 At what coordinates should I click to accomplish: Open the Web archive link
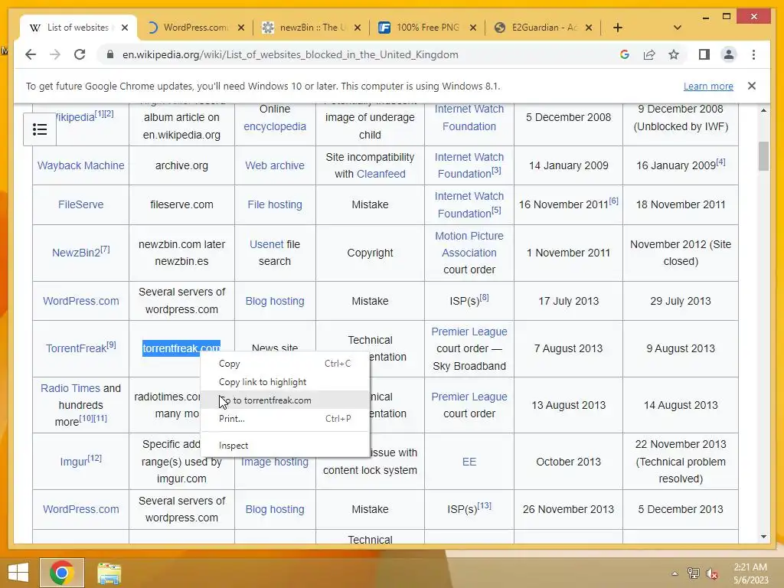[275, 165]
